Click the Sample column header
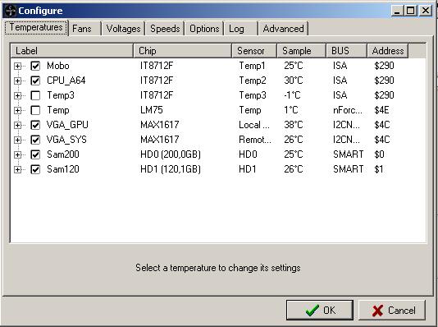Viewport: 438px width, 327px height. (302, 51)
